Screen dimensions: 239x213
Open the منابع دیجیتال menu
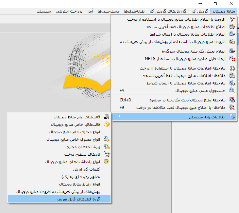[224, 11]
